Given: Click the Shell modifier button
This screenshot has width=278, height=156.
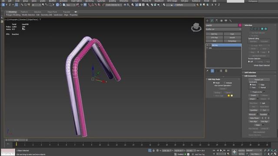Looking at the screenshot, I should point(214,41).
